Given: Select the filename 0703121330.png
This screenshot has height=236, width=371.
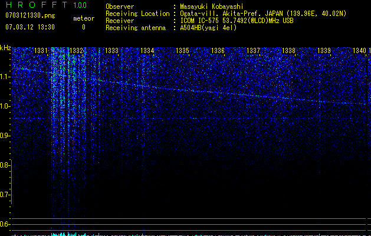Looking at the screenshot, I should tap(30, 16).
